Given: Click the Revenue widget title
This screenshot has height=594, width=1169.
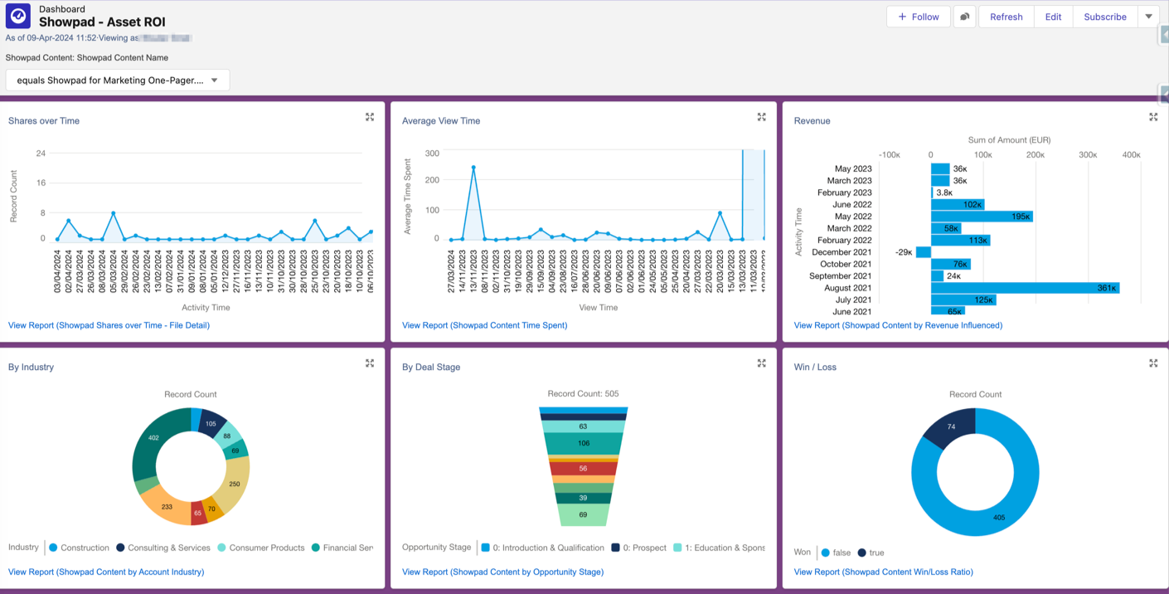Looking at the screenshot, I should click(x=812, y=121).
